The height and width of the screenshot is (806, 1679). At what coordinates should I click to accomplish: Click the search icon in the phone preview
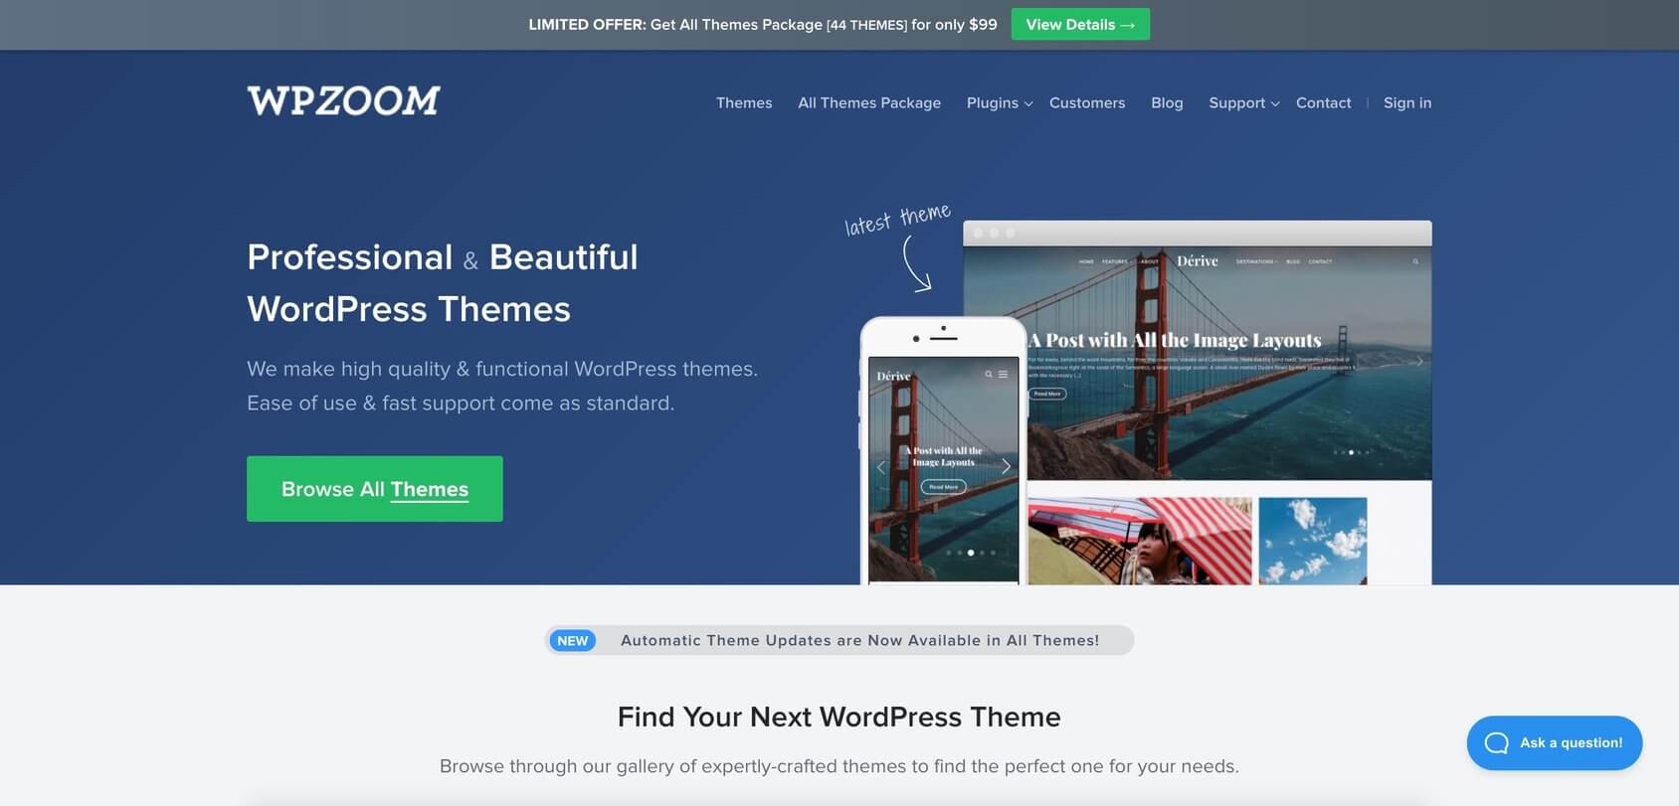coord(989,375)
